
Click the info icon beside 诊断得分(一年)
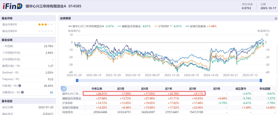click(22, 93)
